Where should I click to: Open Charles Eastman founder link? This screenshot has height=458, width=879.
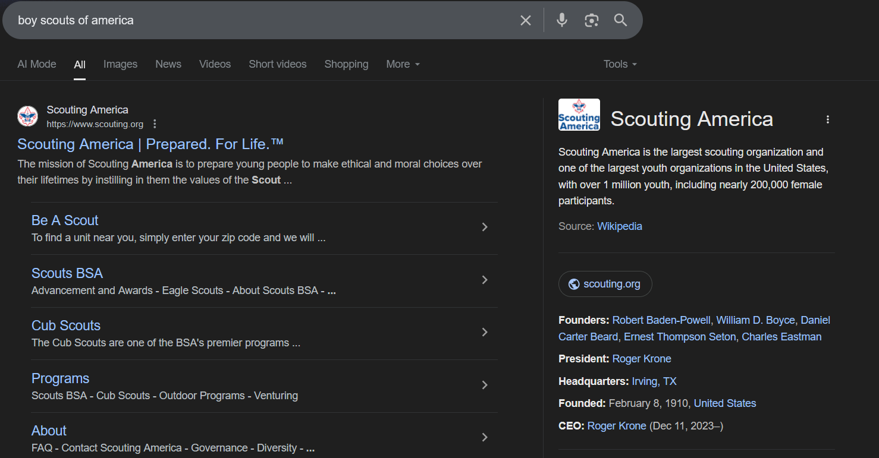pyautogui.click(x=781, y=337)
